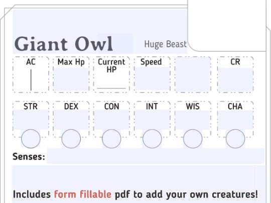Click the CON modifier circle
The height and width of the screenshot is (203, 271).
click(111, 139)
